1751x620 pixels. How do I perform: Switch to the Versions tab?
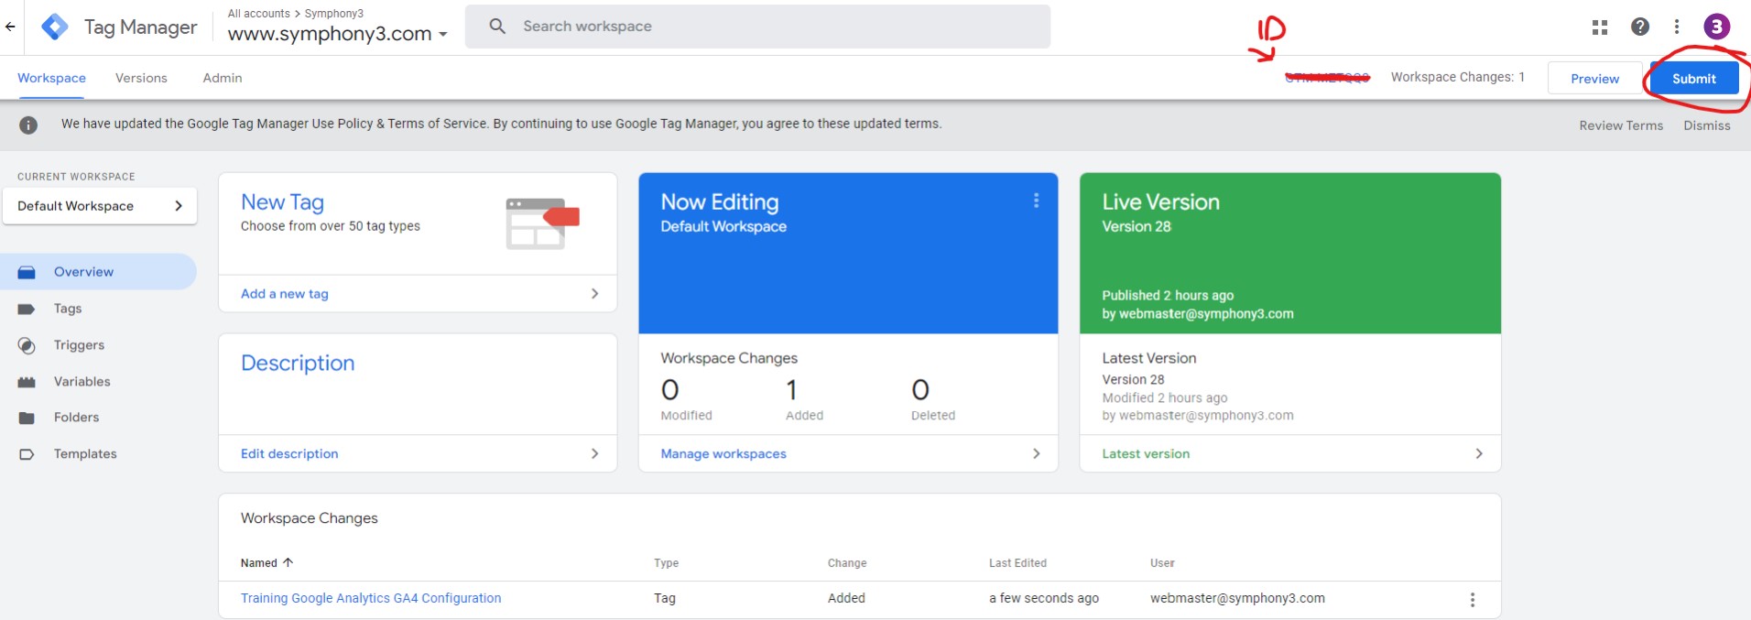[141, 78]
